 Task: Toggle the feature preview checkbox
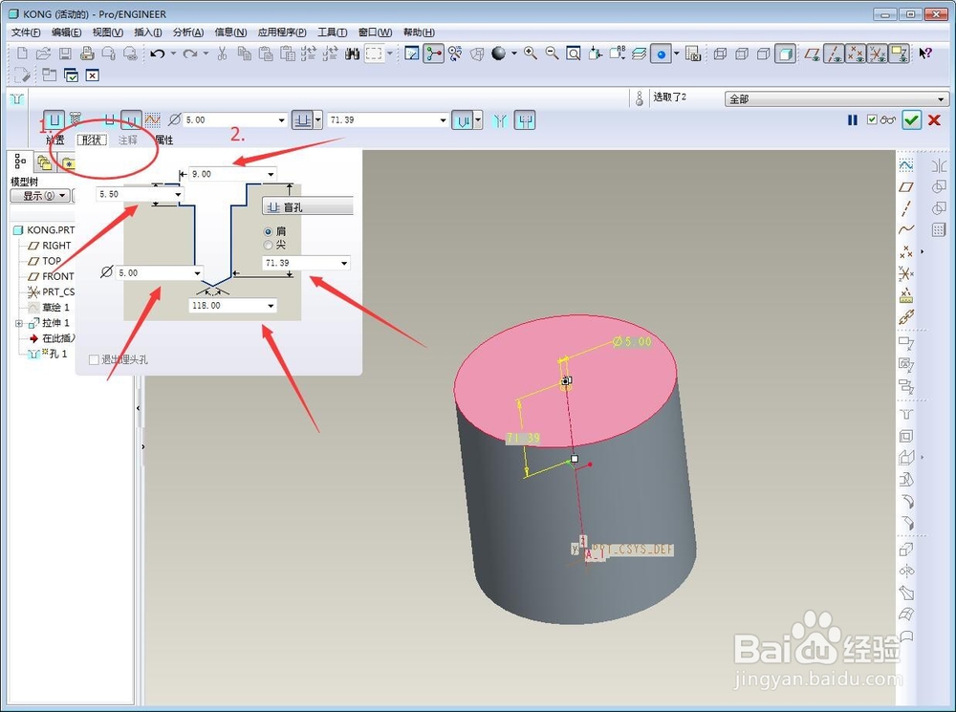[872, 119]
